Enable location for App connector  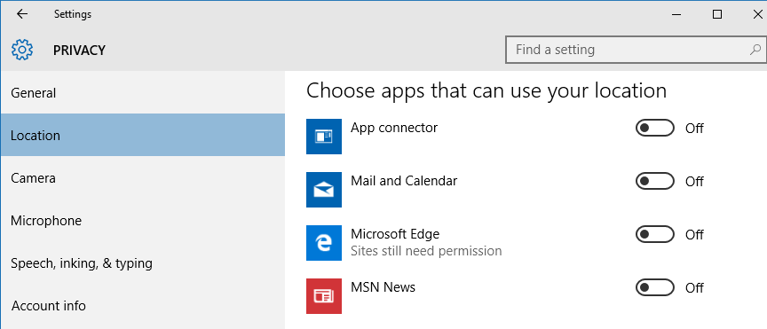654,128
